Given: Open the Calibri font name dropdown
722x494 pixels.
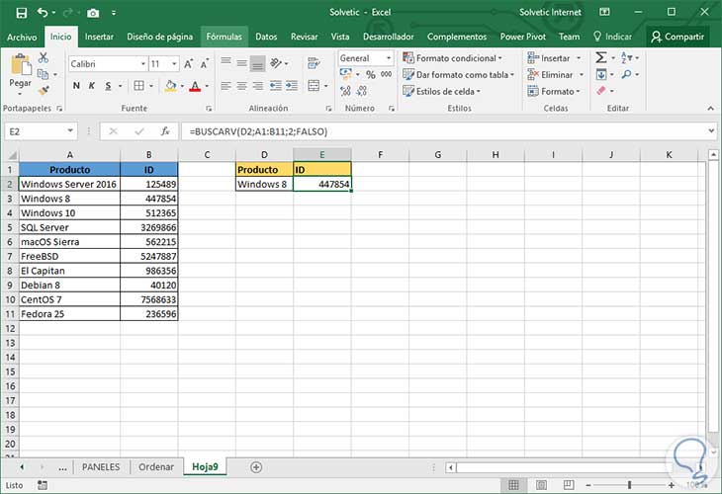Looking at the screenshot, I should 143,64.
